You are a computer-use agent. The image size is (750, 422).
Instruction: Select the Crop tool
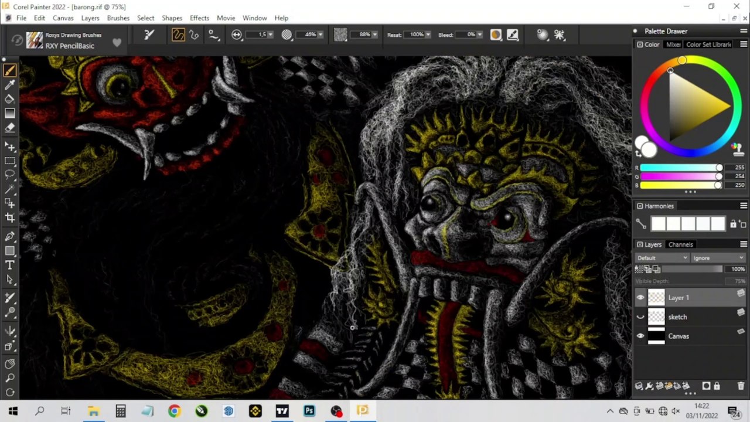coord(10,218)
